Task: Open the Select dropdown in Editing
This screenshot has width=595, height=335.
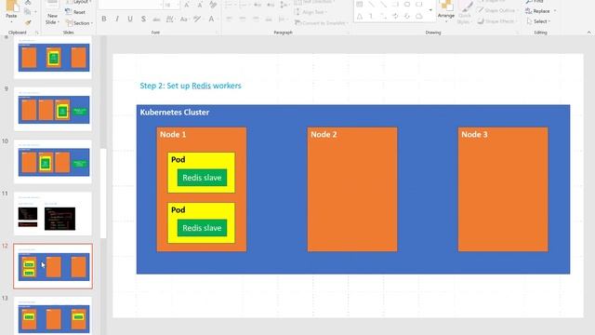Action: [539, 21]
